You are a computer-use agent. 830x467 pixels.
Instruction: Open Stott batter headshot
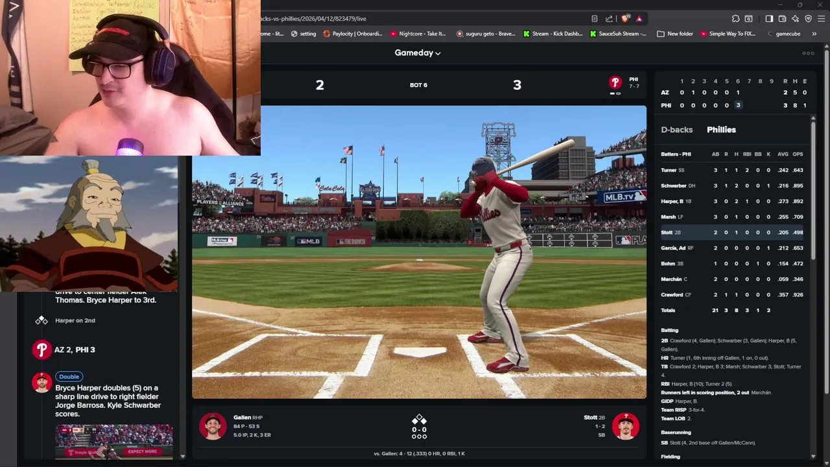point(626,426)
